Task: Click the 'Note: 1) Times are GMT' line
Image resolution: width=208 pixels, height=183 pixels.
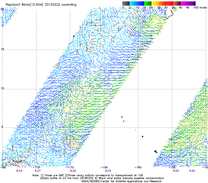Action: pos(87,175)
